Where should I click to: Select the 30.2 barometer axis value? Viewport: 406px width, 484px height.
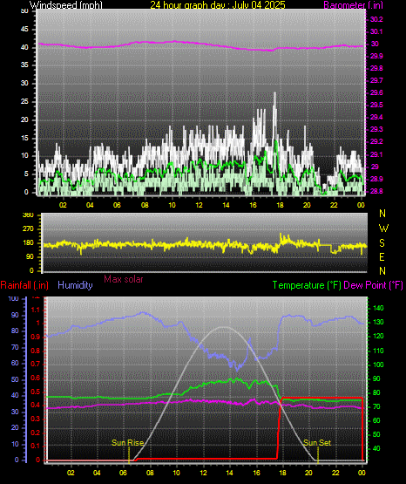point(376,19)
